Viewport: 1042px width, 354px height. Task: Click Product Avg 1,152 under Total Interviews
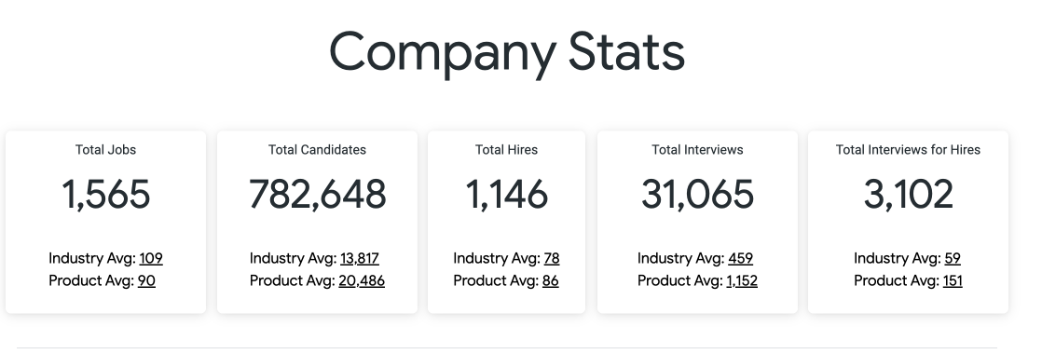742,281
